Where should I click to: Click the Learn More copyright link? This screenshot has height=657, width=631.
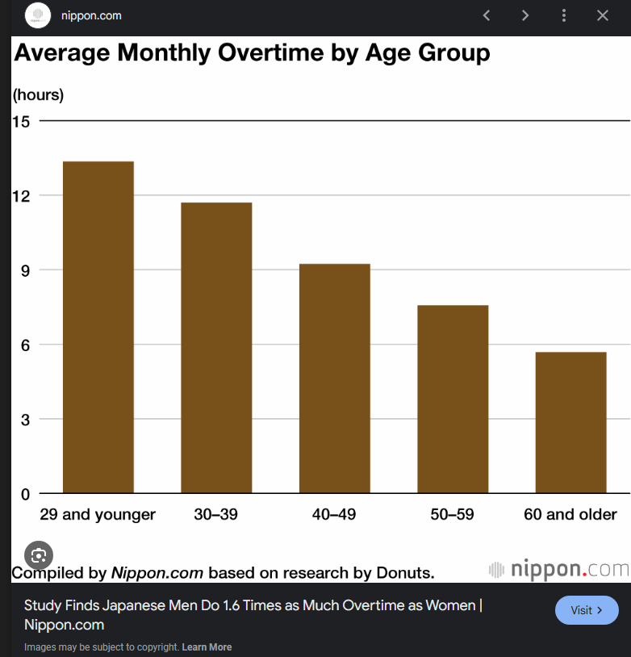click(207, 647)
